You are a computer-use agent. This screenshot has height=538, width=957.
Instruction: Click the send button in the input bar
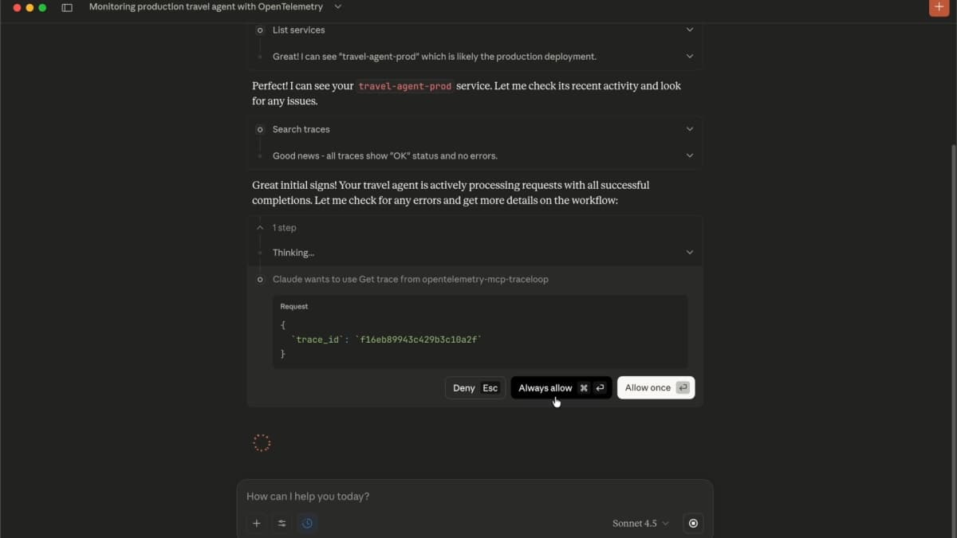click(693, 523)
